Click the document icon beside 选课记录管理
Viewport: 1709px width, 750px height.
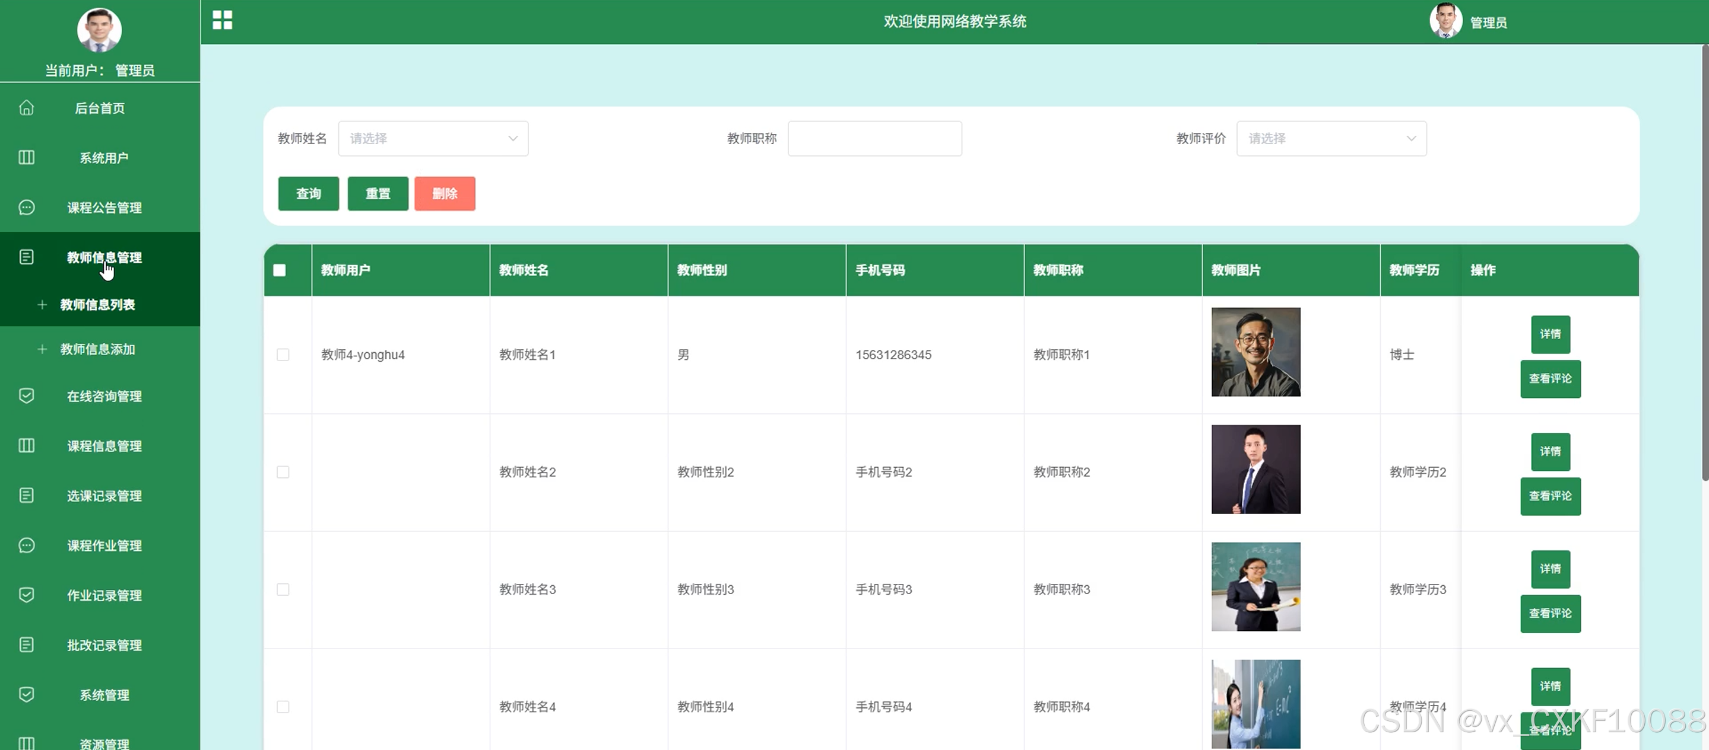tap(27, 495)
